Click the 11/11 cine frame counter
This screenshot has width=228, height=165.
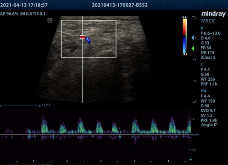(46, 105)
